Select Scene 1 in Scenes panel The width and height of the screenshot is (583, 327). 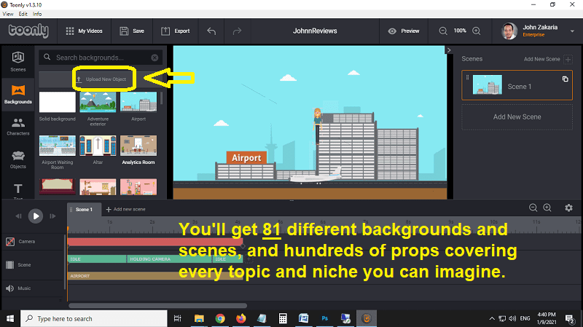pyautogui.click(x=517, y=85)
